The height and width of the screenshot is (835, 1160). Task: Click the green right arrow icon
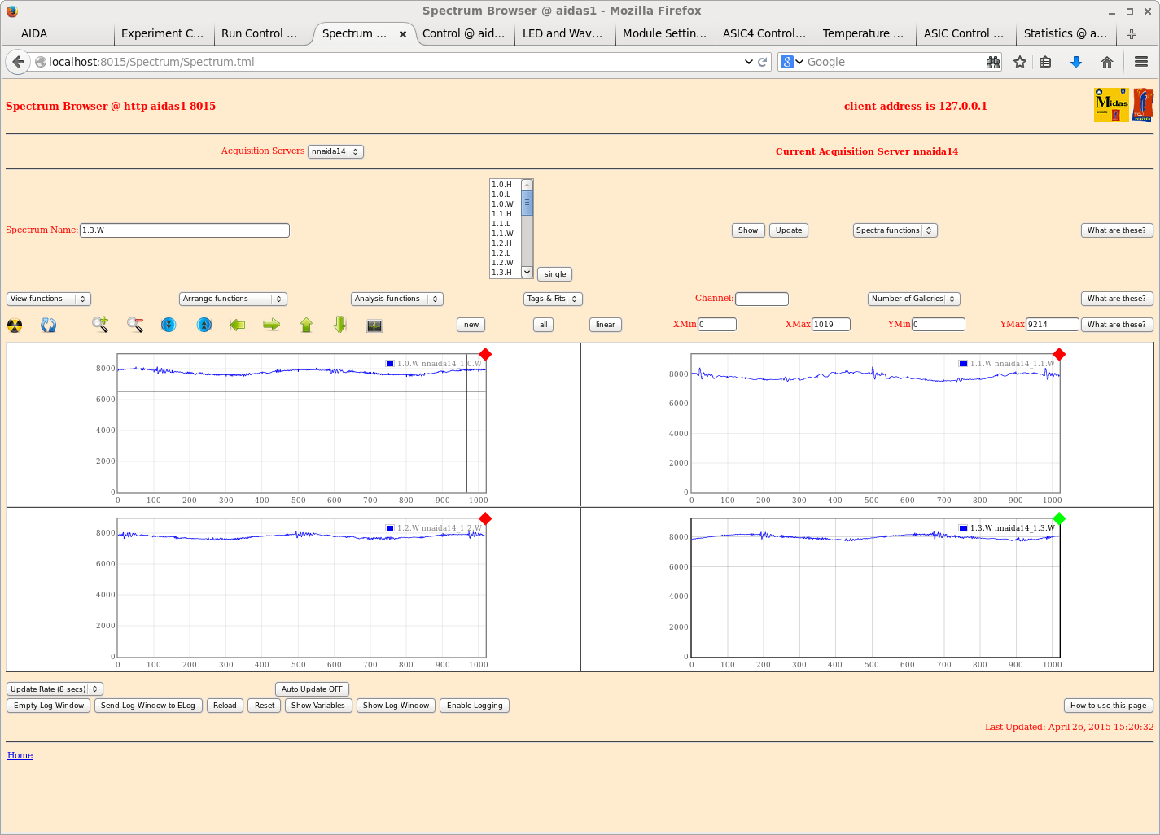272,325
